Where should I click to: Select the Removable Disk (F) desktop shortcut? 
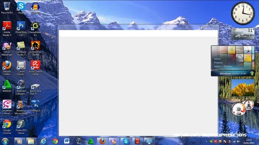pos(35,89)
